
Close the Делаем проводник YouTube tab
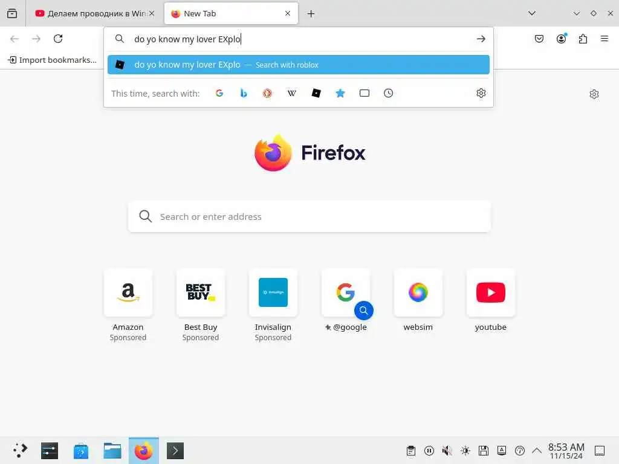click(152, 13)
